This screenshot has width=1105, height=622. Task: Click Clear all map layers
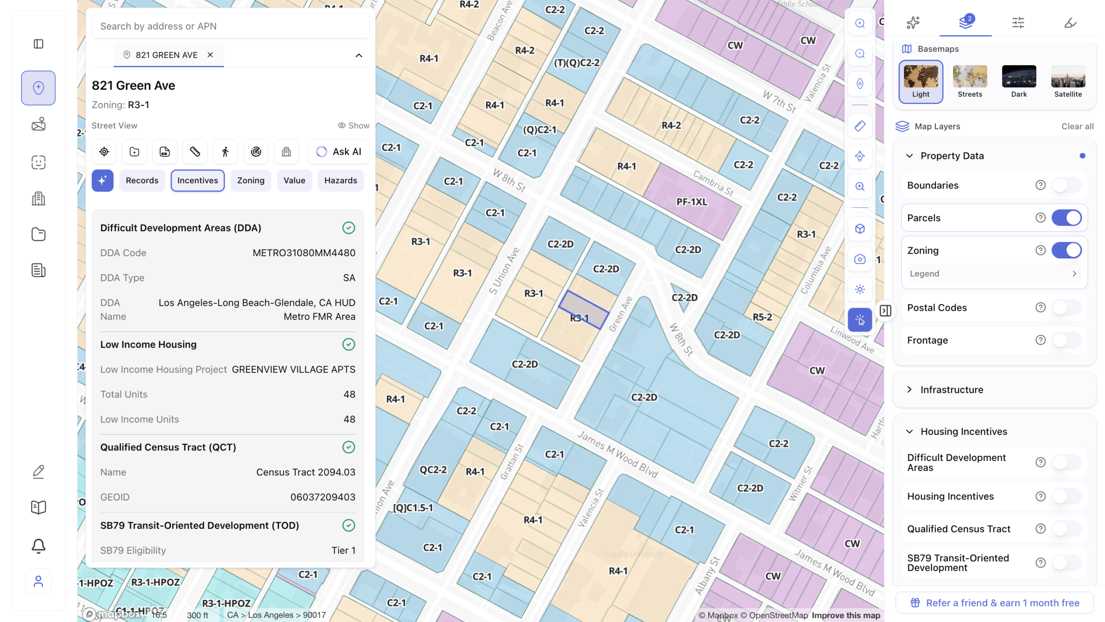(x=1077, y=126)
